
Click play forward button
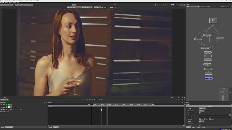point(97,99)
